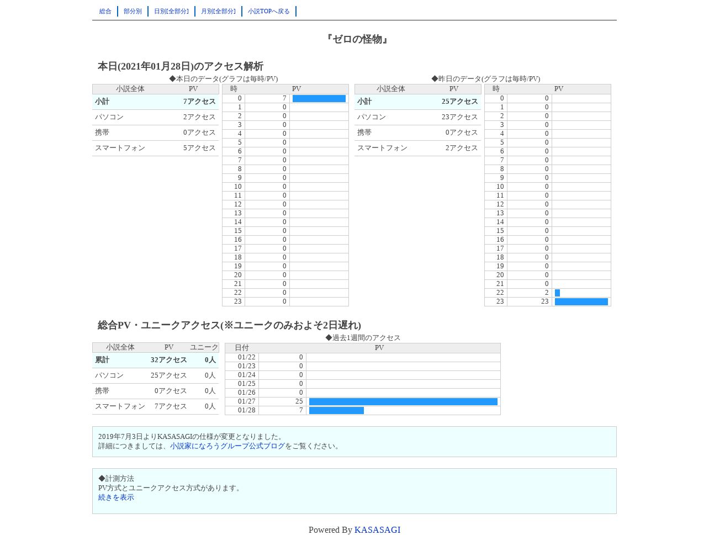The width and height of the screenshot is (709, 535).
Task: Open the KASASAGI footer link
Action: 377,529
